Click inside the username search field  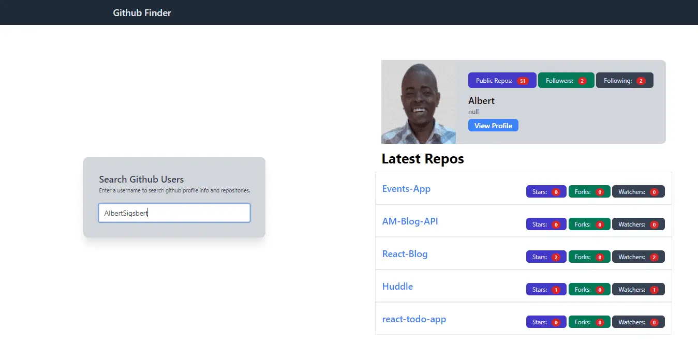[x=174, y=213]
